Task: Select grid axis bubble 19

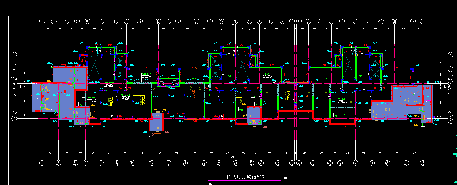Action: (178, 21)
